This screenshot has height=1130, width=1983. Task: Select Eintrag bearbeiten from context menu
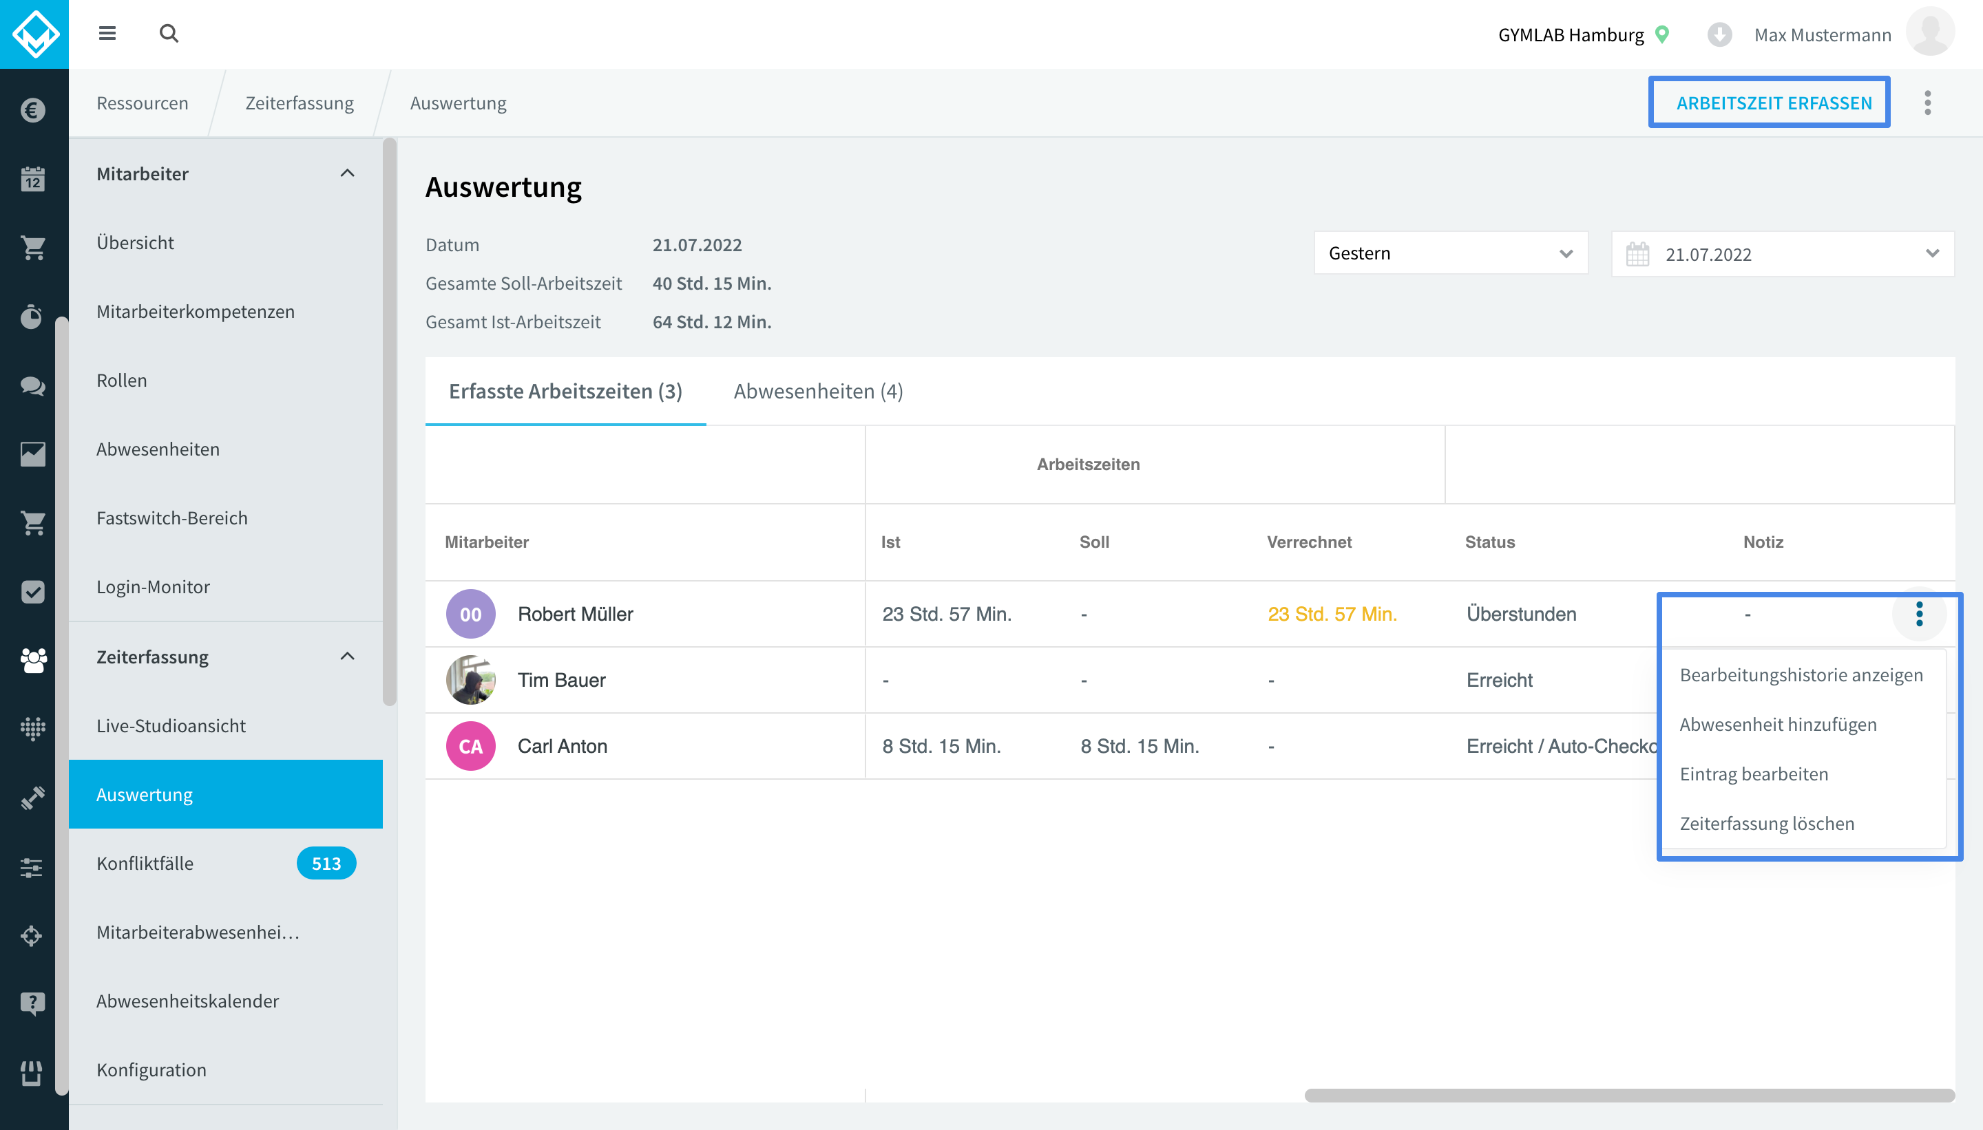click(x=1753, y=774)
